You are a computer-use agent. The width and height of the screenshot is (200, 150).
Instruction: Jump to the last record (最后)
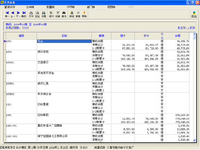coord(24,14)
